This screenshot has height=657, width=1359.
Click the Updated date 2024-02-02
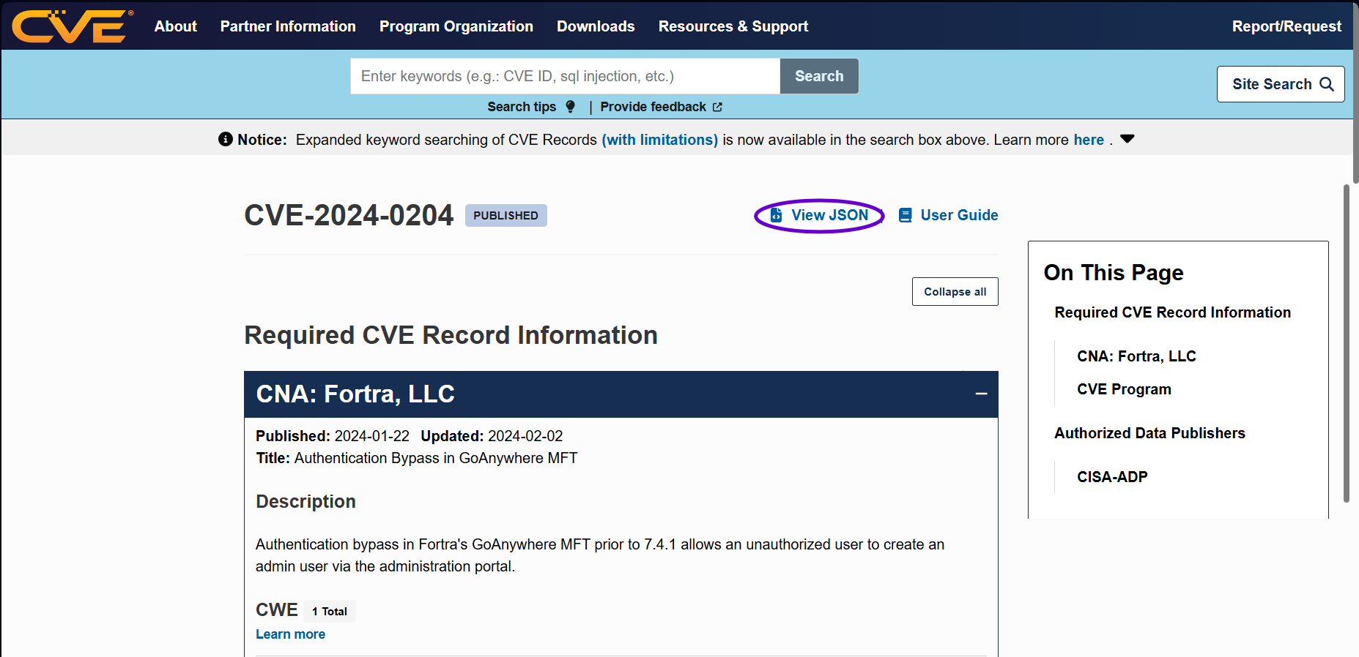coord(525,436)
